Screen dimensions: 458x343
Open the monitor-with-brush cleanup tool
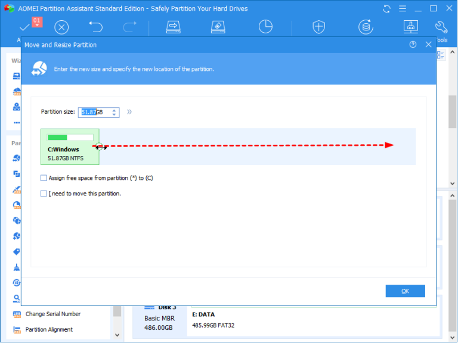coord(410,27)
